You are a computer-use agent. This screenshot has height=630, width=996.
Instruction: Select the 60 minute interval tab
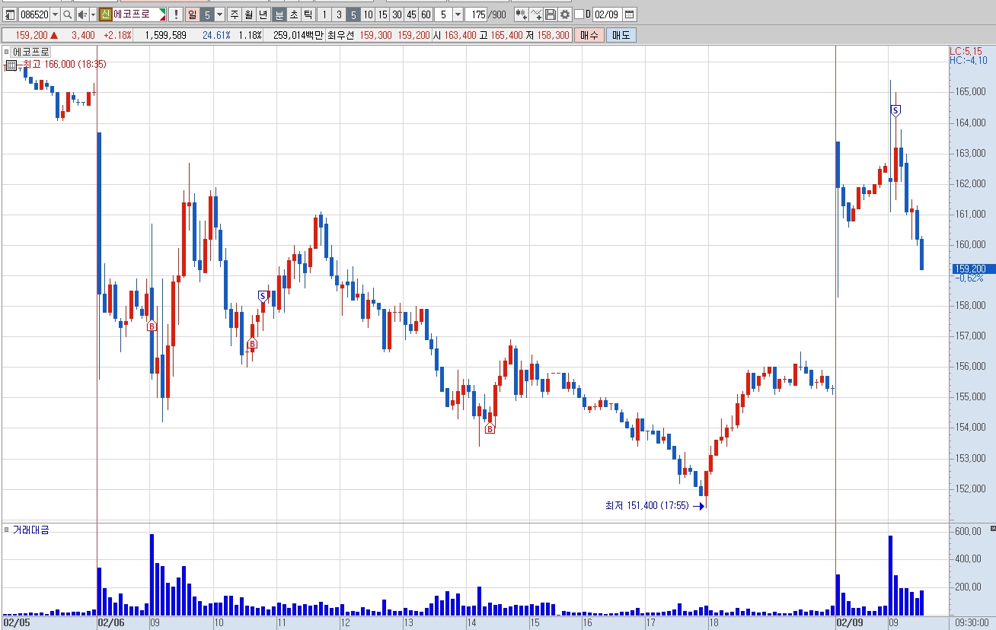(426, 14)
